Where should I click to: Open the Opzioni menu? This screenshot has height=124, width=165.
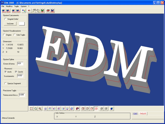point(23,6)
